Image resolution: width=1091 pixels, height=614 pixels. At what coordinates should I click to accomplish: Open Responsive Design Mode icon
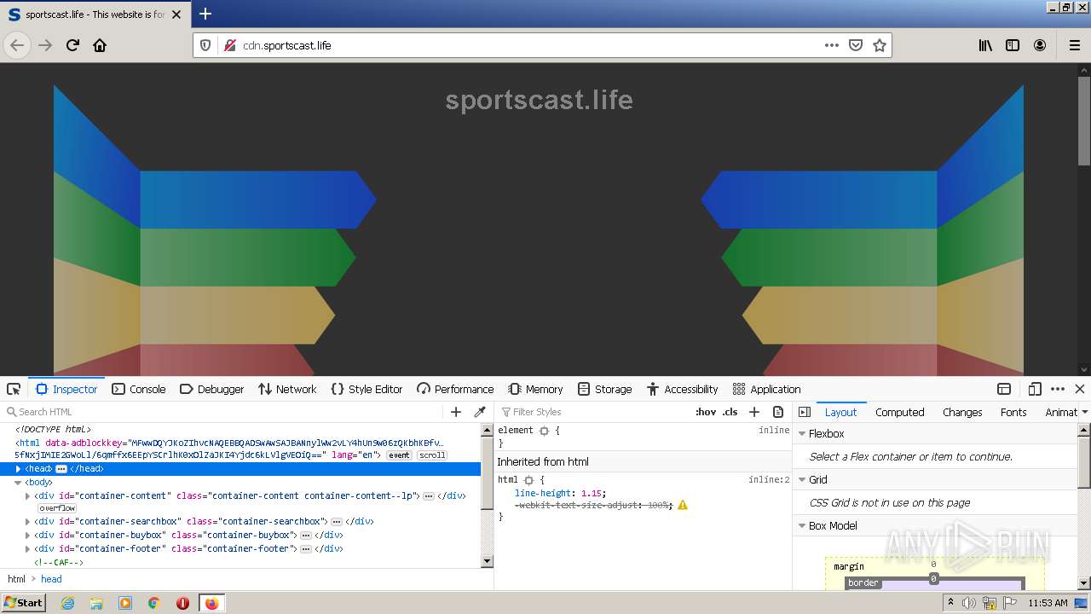tap(1035, 389)
